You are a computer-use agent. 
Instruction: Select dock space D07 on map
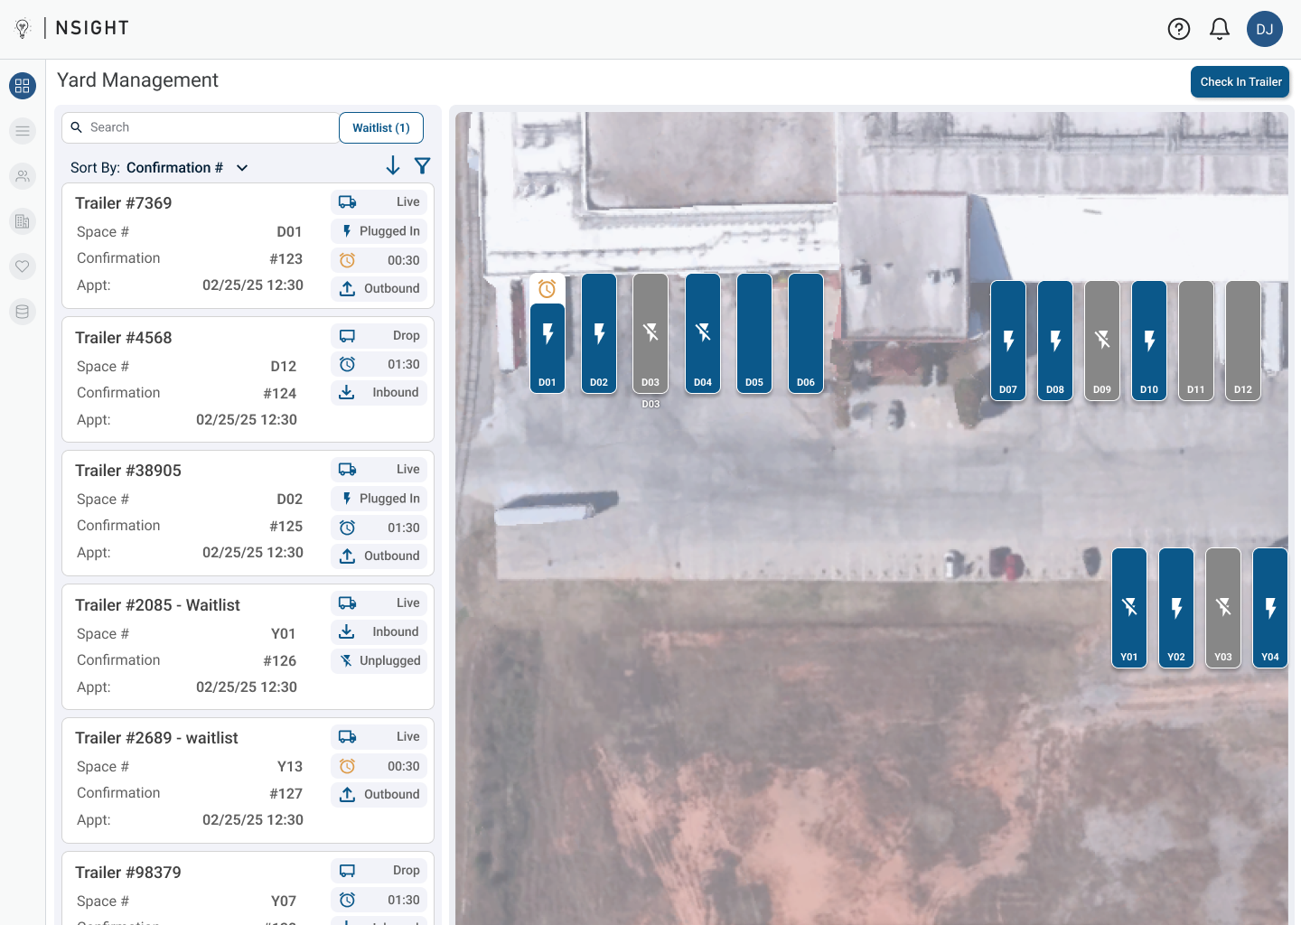[1008, 341]
